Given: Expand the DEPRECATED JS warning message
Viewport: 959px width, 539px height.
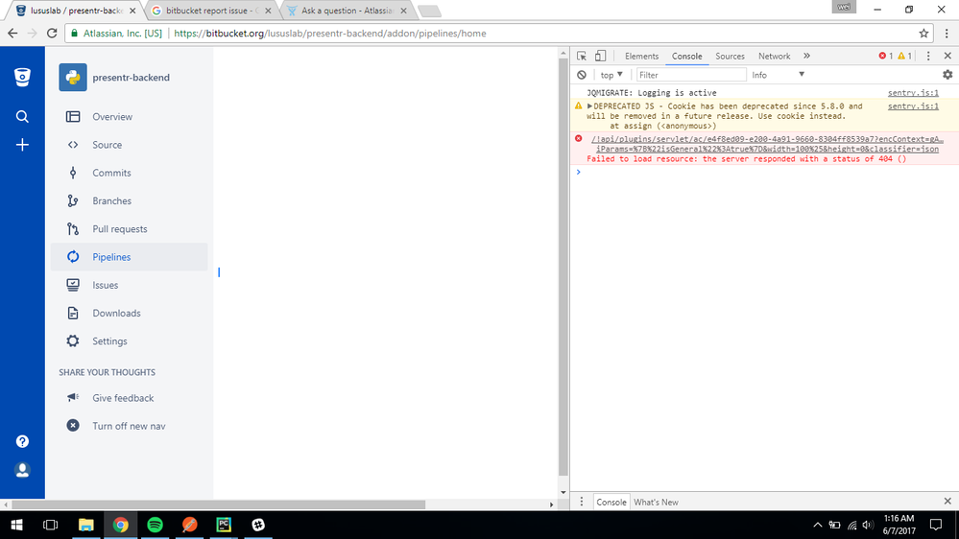Looking at the screenshot, I should [x=589, y=106].
